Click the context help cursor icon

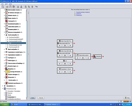36,7
